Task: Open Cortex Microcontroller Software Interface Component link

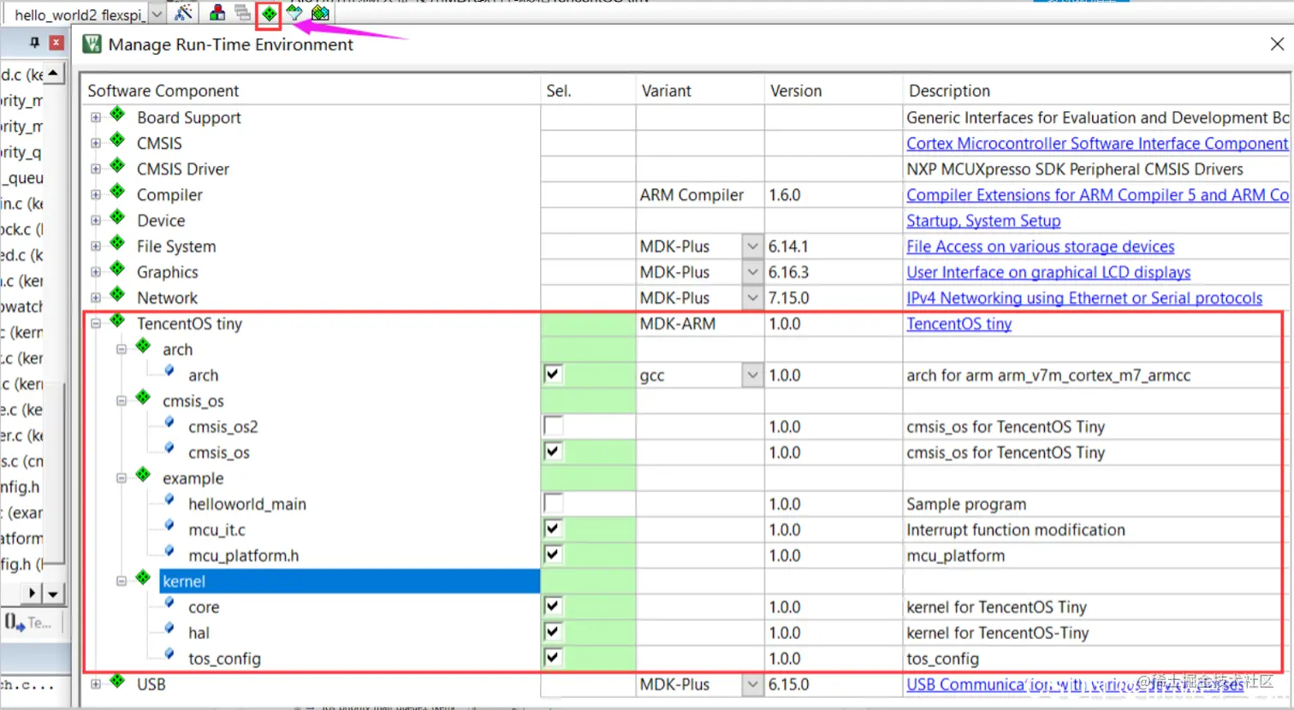Action: click(x=1097, y=144)
